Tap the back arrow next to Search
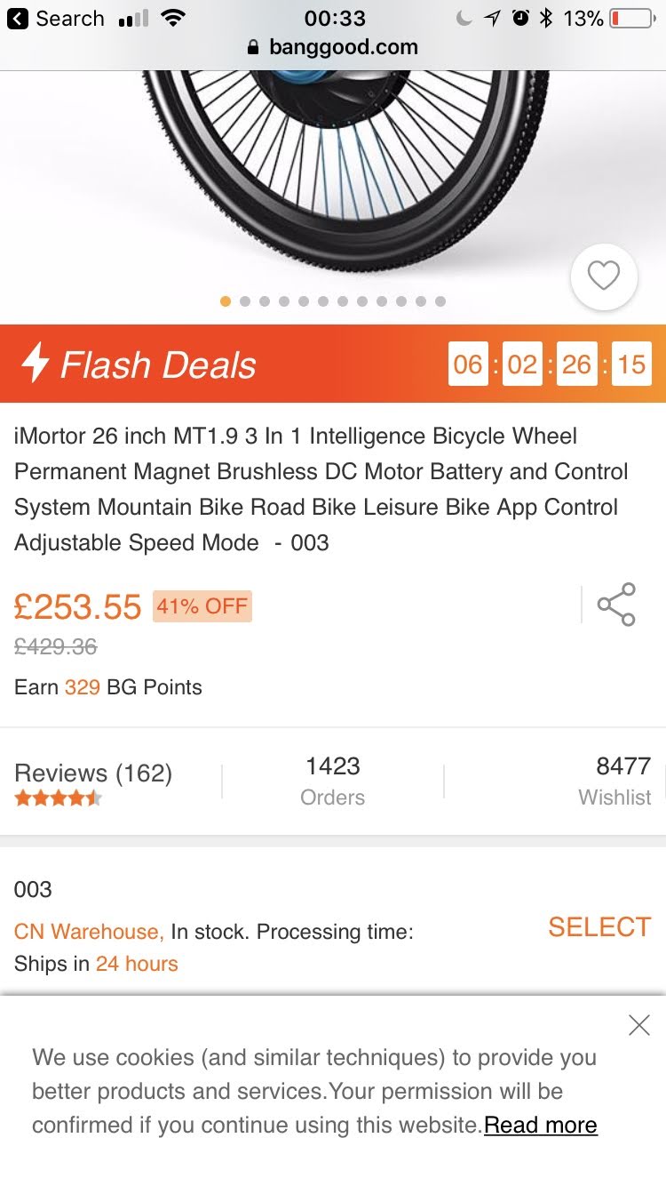666x1186 pixels. [18, 19]
